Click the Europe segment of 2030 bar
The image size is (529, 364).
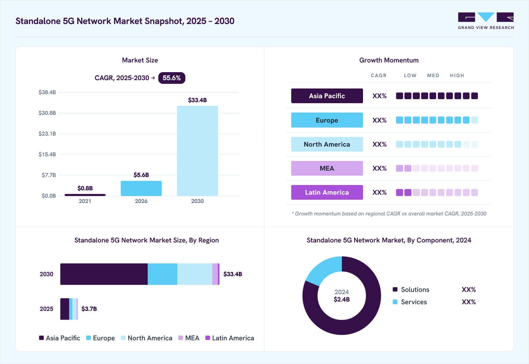click(x=162, y=274)
